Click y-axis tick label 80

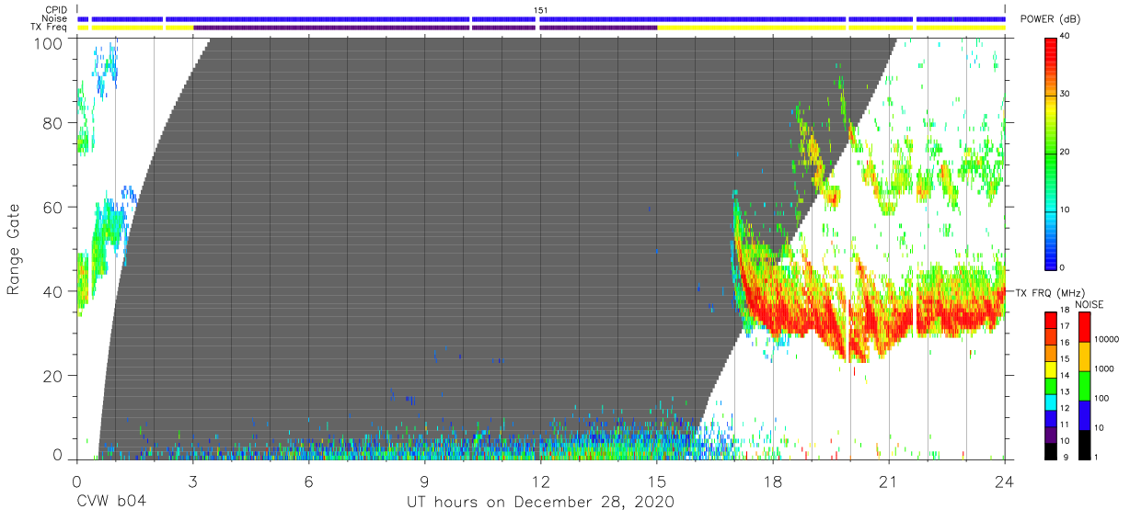(x=53, y=123)
